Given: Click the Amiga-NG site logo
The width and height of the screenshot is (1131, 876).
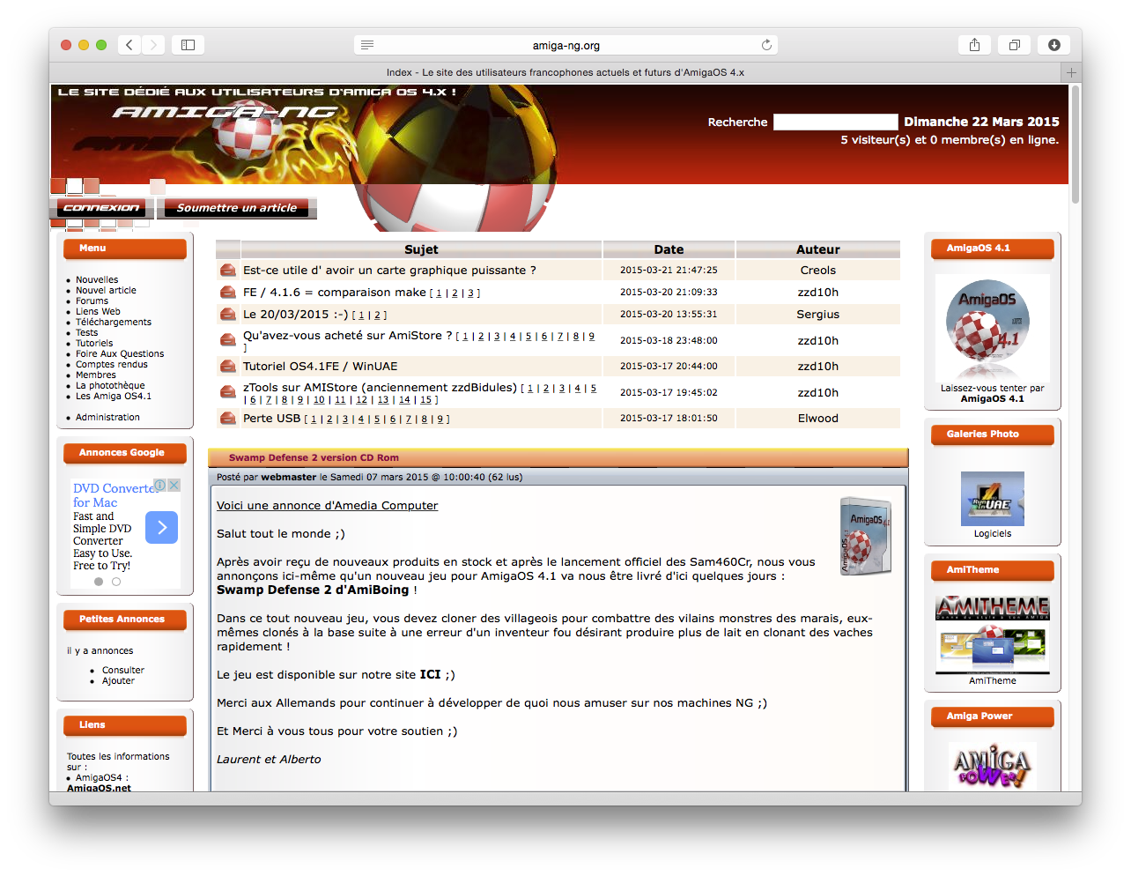Looking at the screenshot, I should click(225, 112).
